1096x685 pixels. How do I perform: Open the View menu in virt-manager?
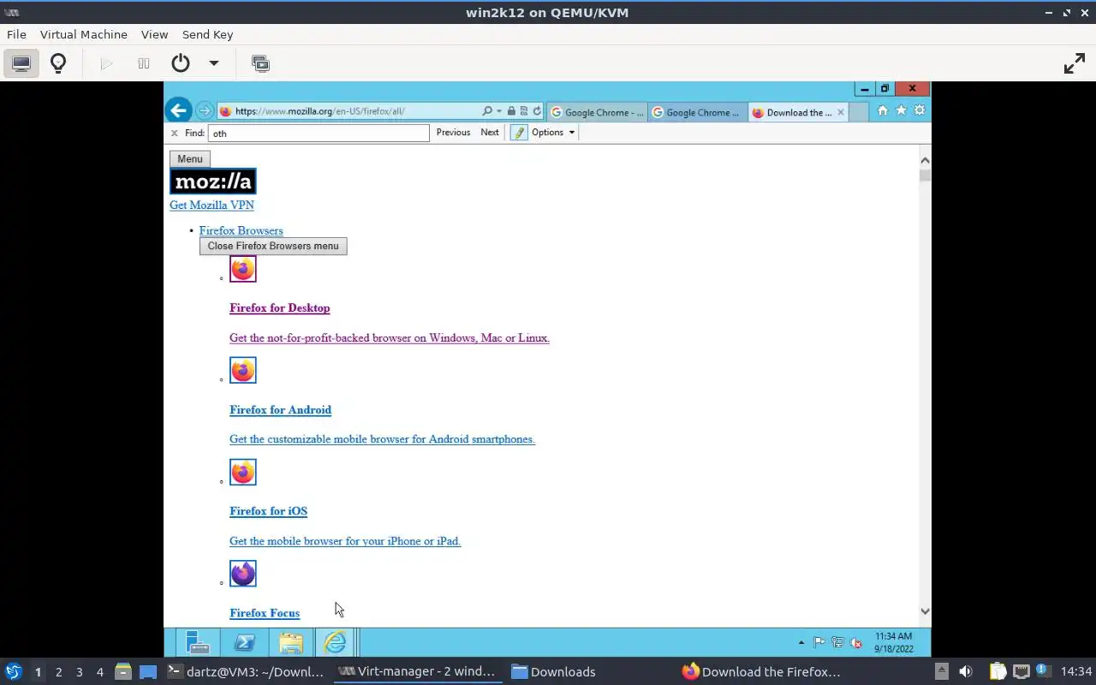pyautogui.click(x=154, y=34)
